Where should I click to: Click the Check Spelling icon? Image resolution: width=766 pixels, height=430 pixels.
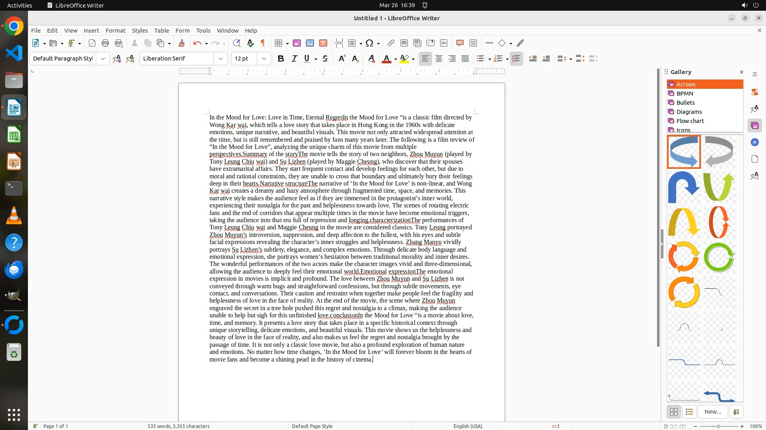250,43
